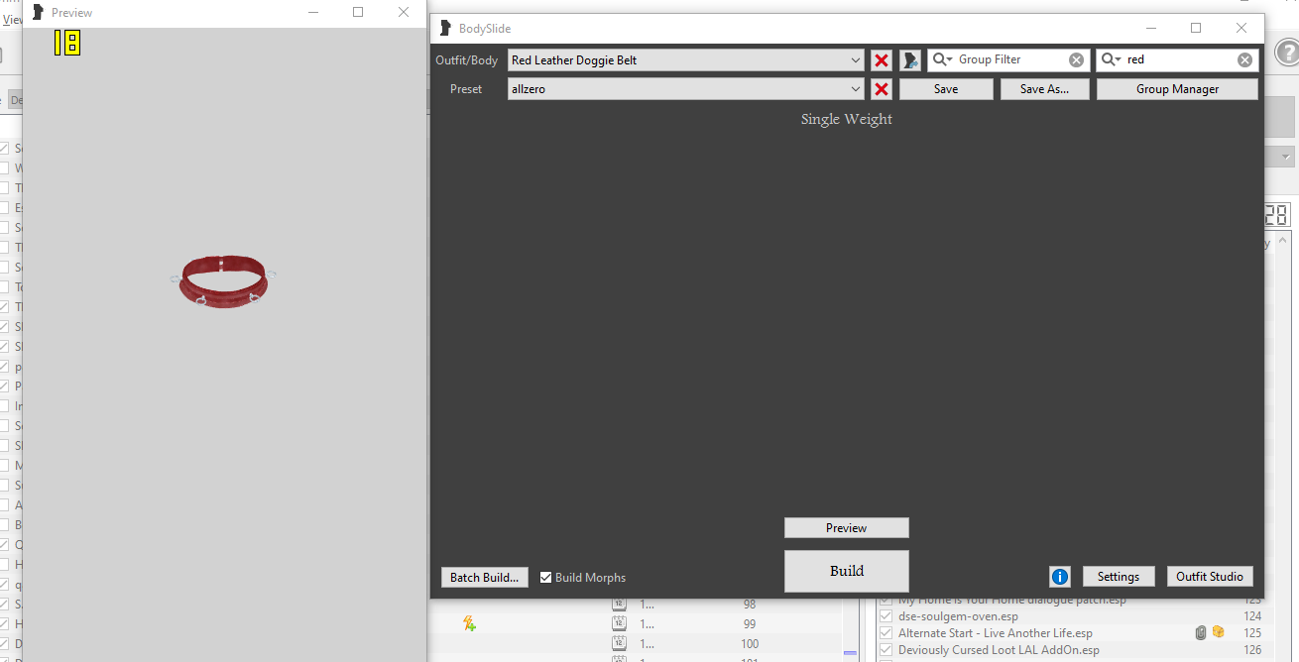The width and height of the screenshot is (1299, 662).
Task: Uncheck dse-soulgem-oven.esp plugin
Action: [x=886, y=616]
